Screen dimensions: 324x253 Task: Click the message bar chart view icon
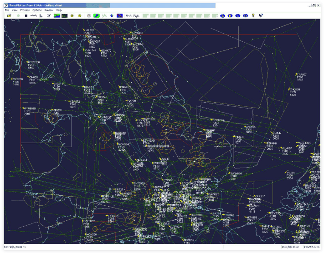tap(41, 15)
